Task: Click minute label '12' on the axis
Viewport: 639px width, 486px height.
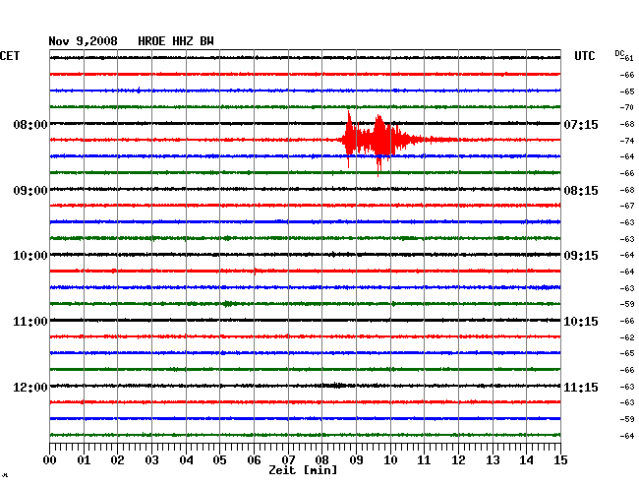Action: pyautogui.click(x=458, y=460)
